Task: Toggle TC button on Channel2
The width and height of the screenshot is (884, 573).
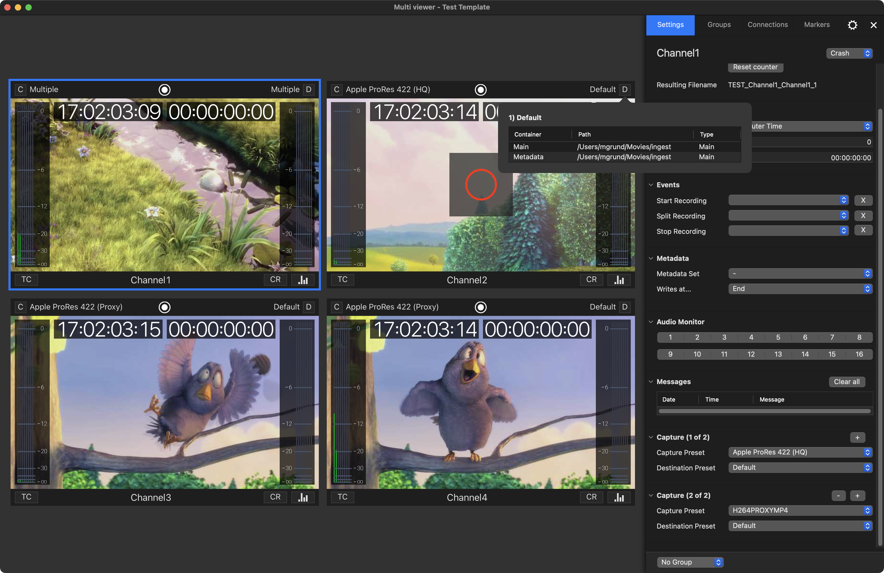Action: pyautogui.click(x=342, y=280)
